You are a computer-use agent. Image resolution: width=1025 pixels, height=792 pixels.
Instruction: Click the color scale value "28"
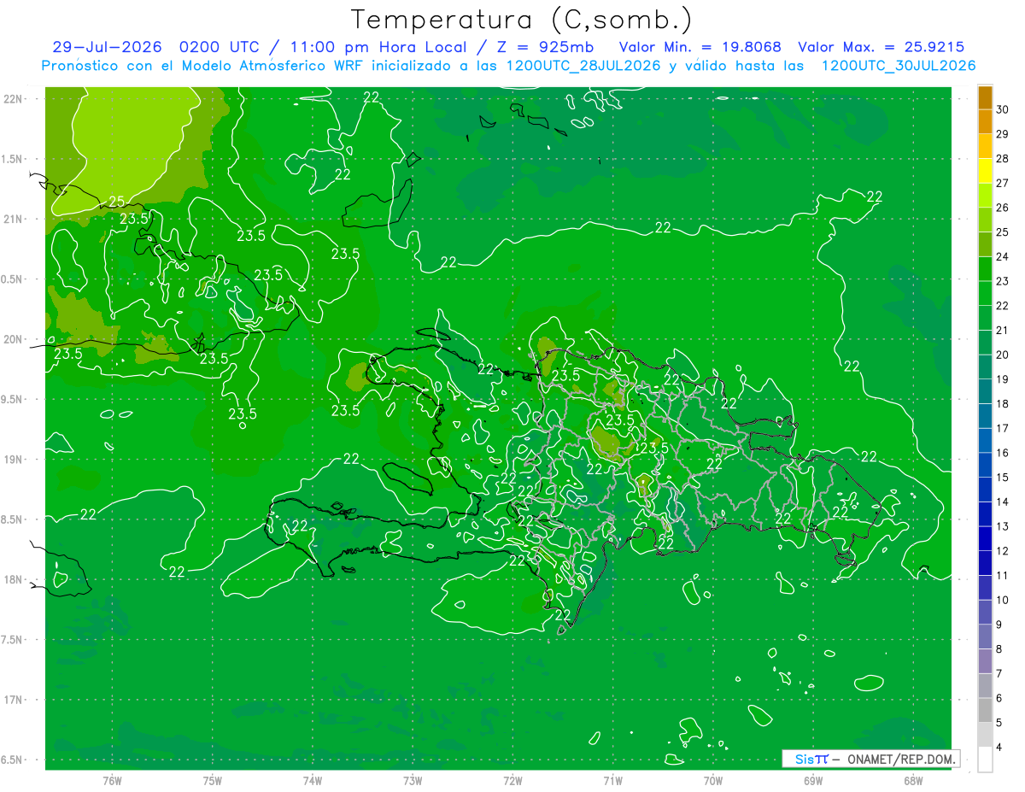point(1002,159)
